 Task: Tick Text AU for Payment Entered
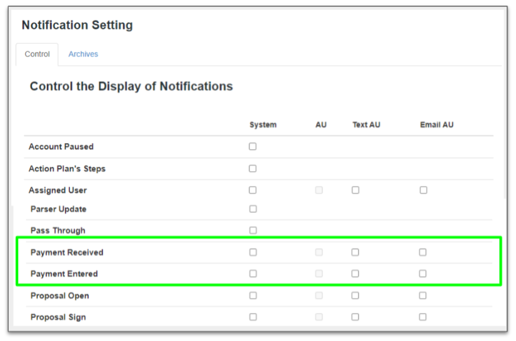[x=355, y=274]
